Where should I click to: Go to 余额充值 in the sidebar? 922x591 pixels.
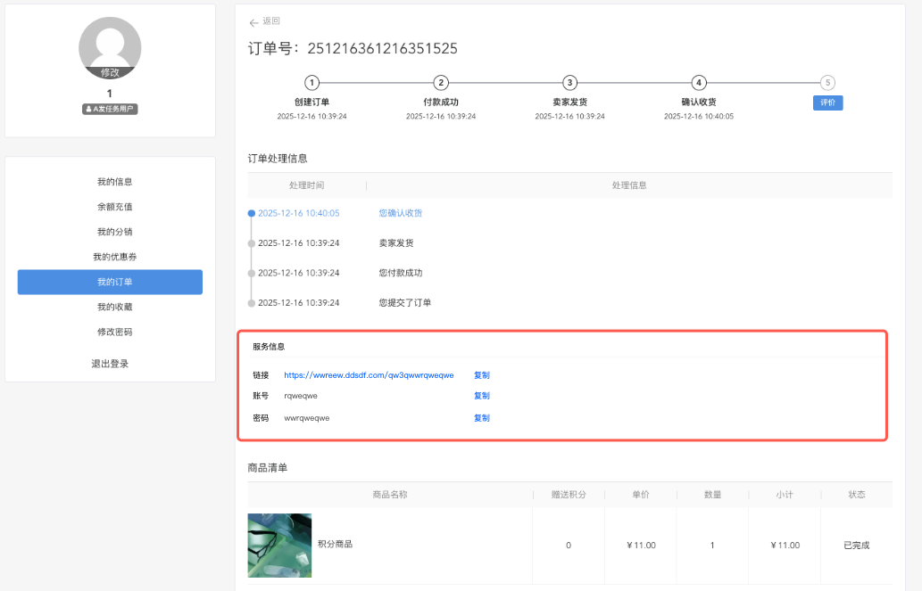(114, 207)
